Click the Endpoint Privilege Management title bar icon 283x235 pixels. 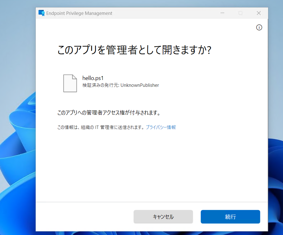(41, 13)
